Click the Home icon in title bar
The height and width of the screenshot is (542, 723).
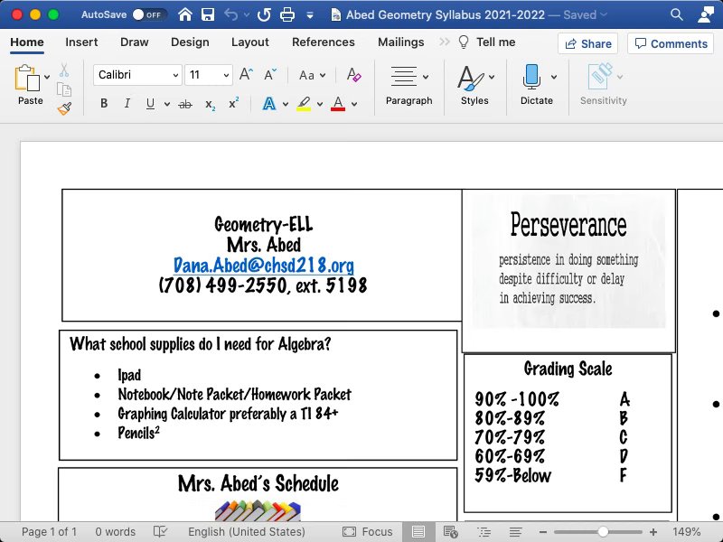[185, 14]
